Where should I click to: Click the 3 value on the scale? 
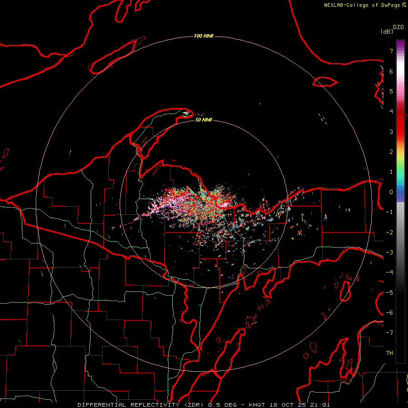(391, 131)
